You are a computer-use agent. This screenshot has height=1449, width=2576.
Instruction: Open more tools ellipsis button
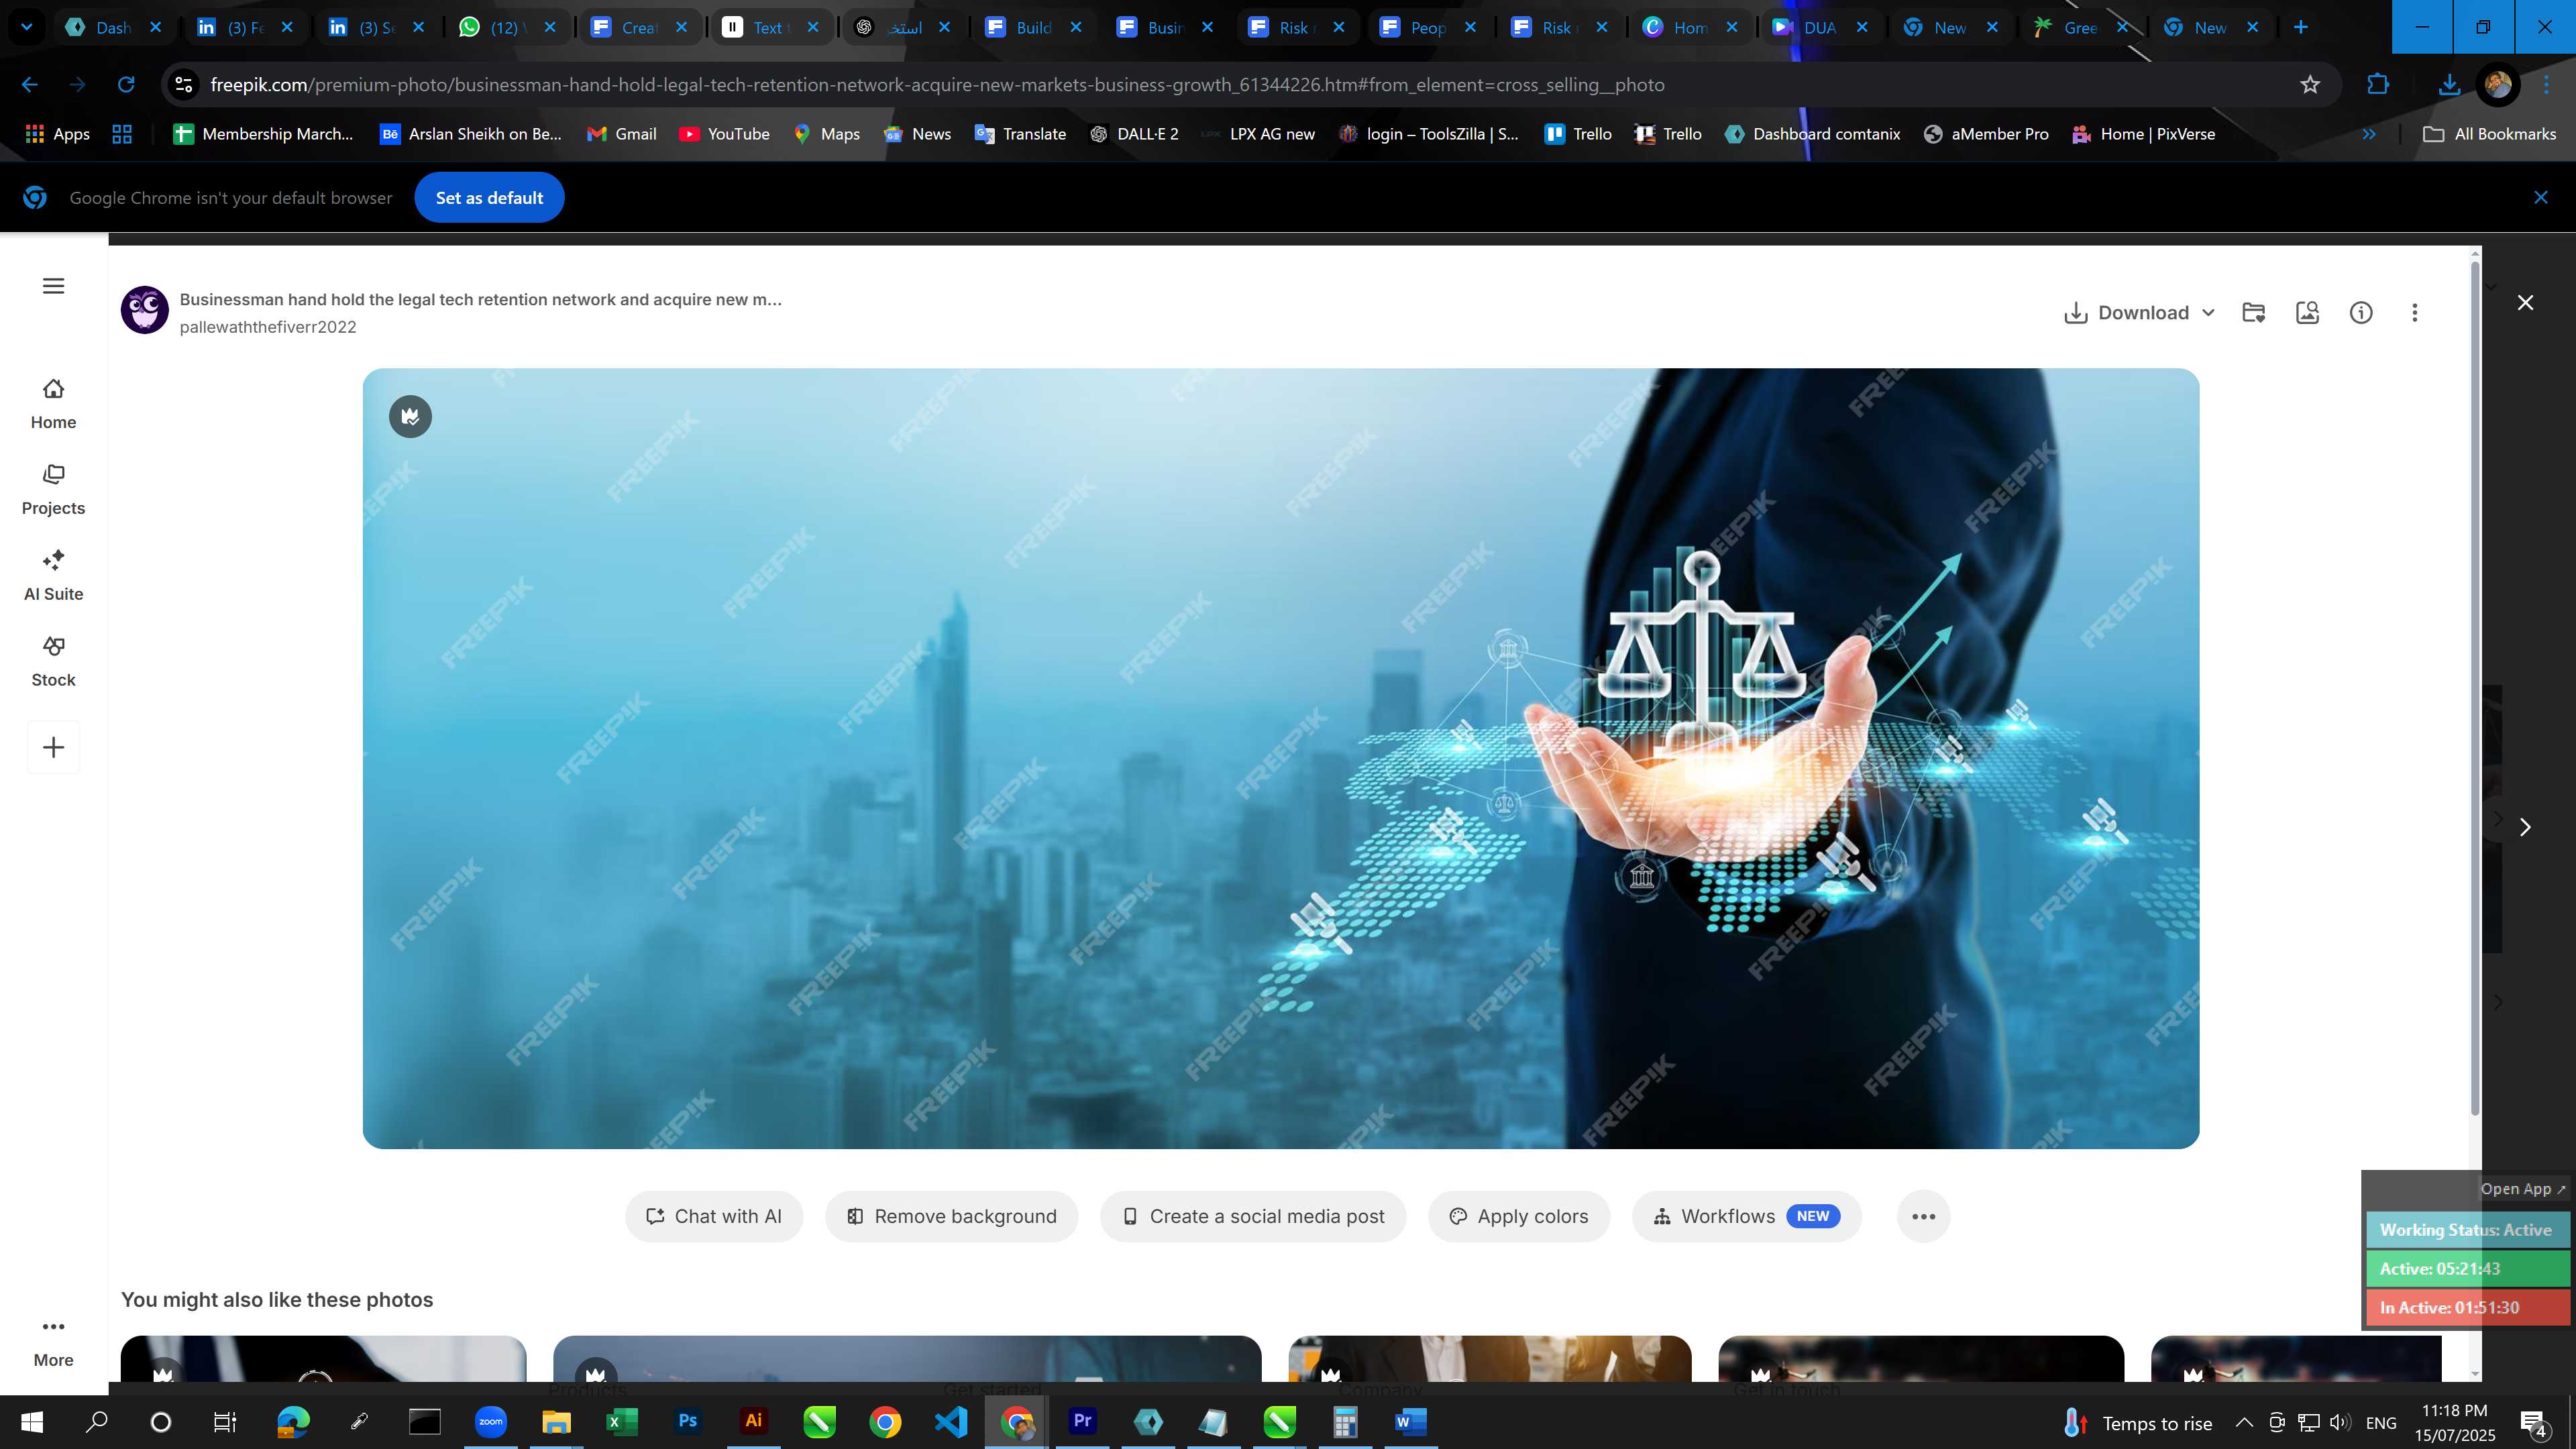tap(1923, 1216)
